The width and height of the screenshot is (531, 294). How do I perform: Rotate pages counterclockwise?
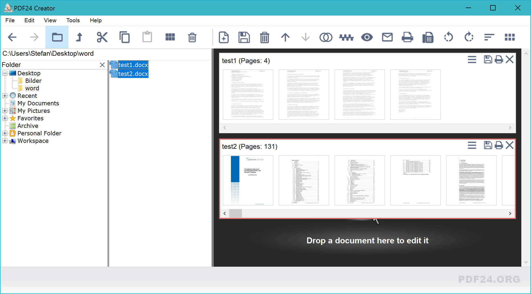click(448, 37)
